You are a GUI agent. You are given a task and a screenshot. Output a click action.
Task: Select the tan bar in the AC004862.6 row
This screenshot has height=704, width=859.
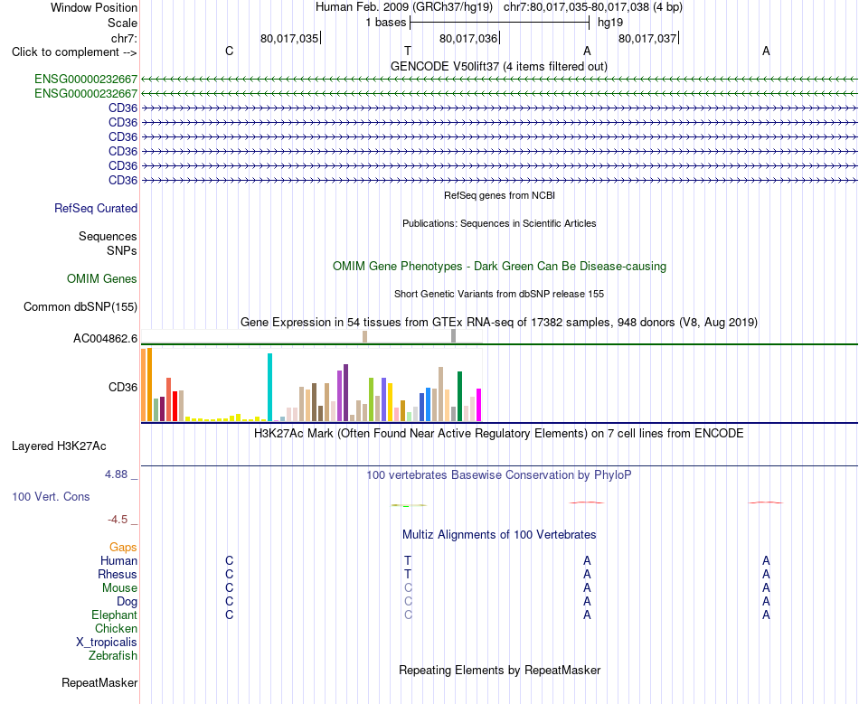(365, 337)
